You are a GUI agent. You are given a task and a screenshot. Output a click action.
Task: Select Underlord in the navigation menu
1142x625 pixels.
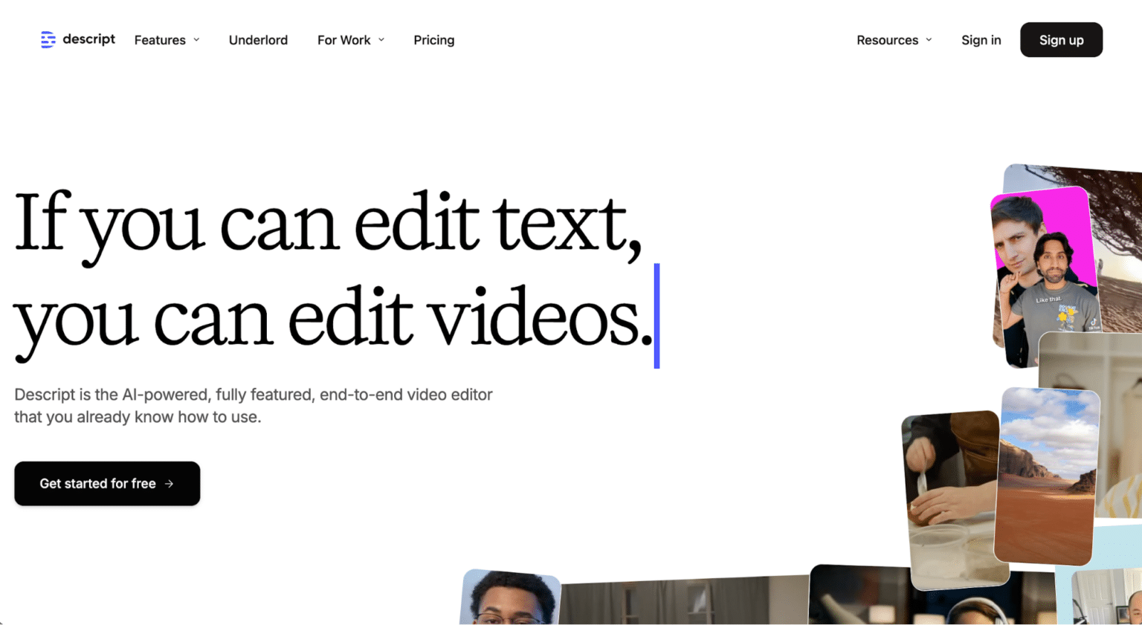click(258, 40)
